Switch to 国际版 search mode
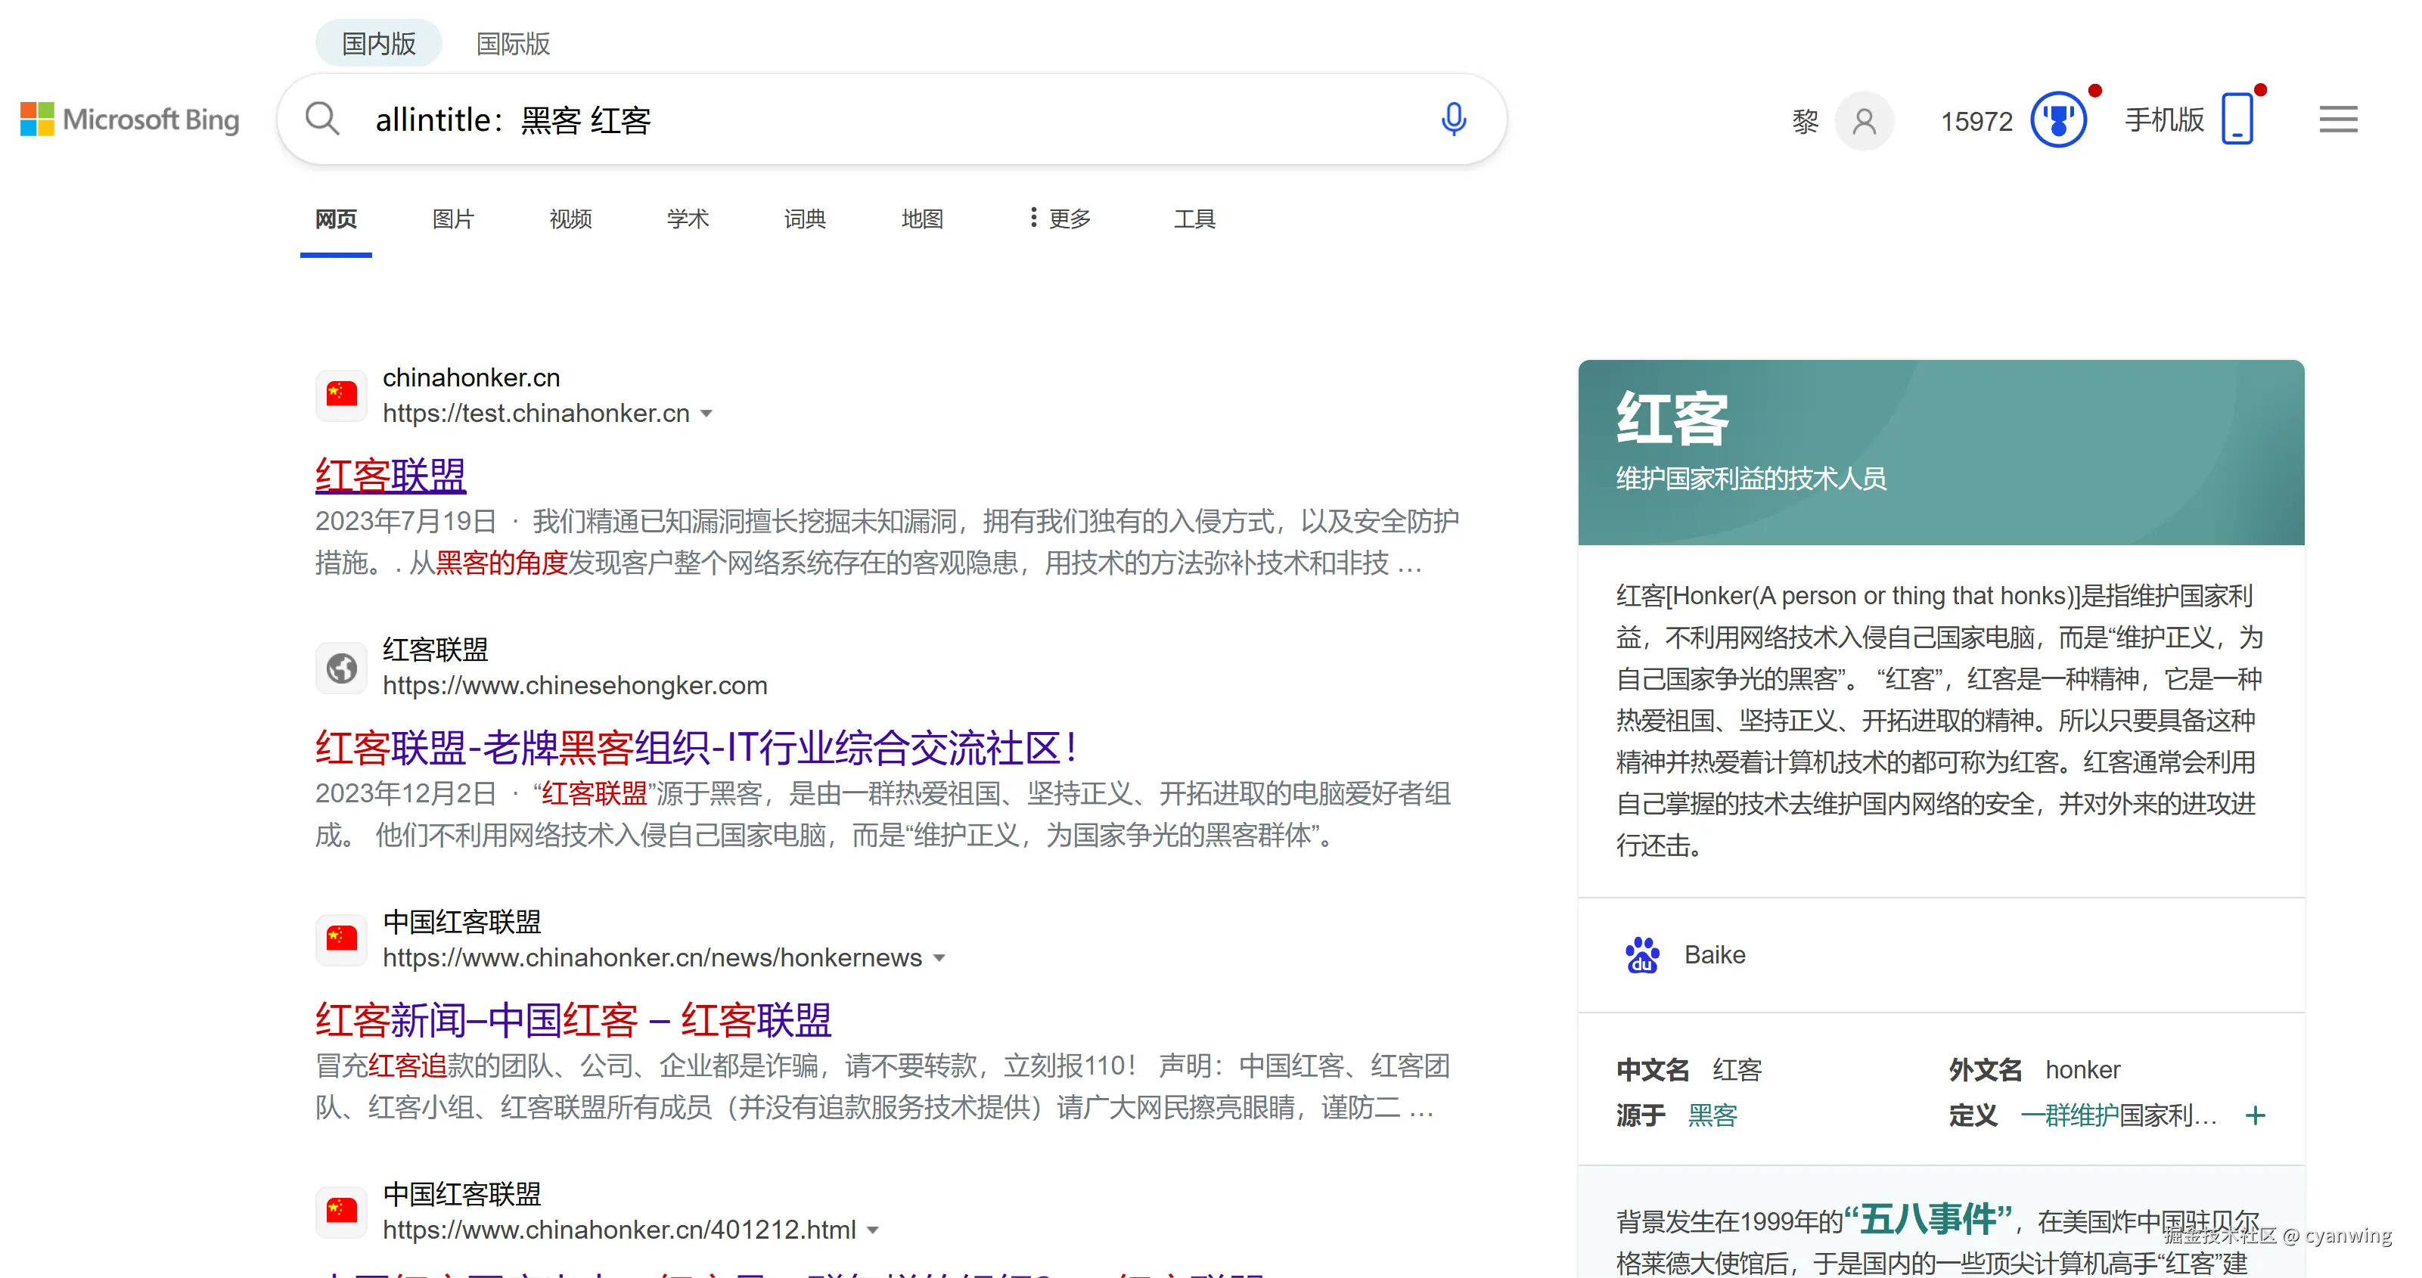This screenshot has width=2422, height=1278. 512,43
